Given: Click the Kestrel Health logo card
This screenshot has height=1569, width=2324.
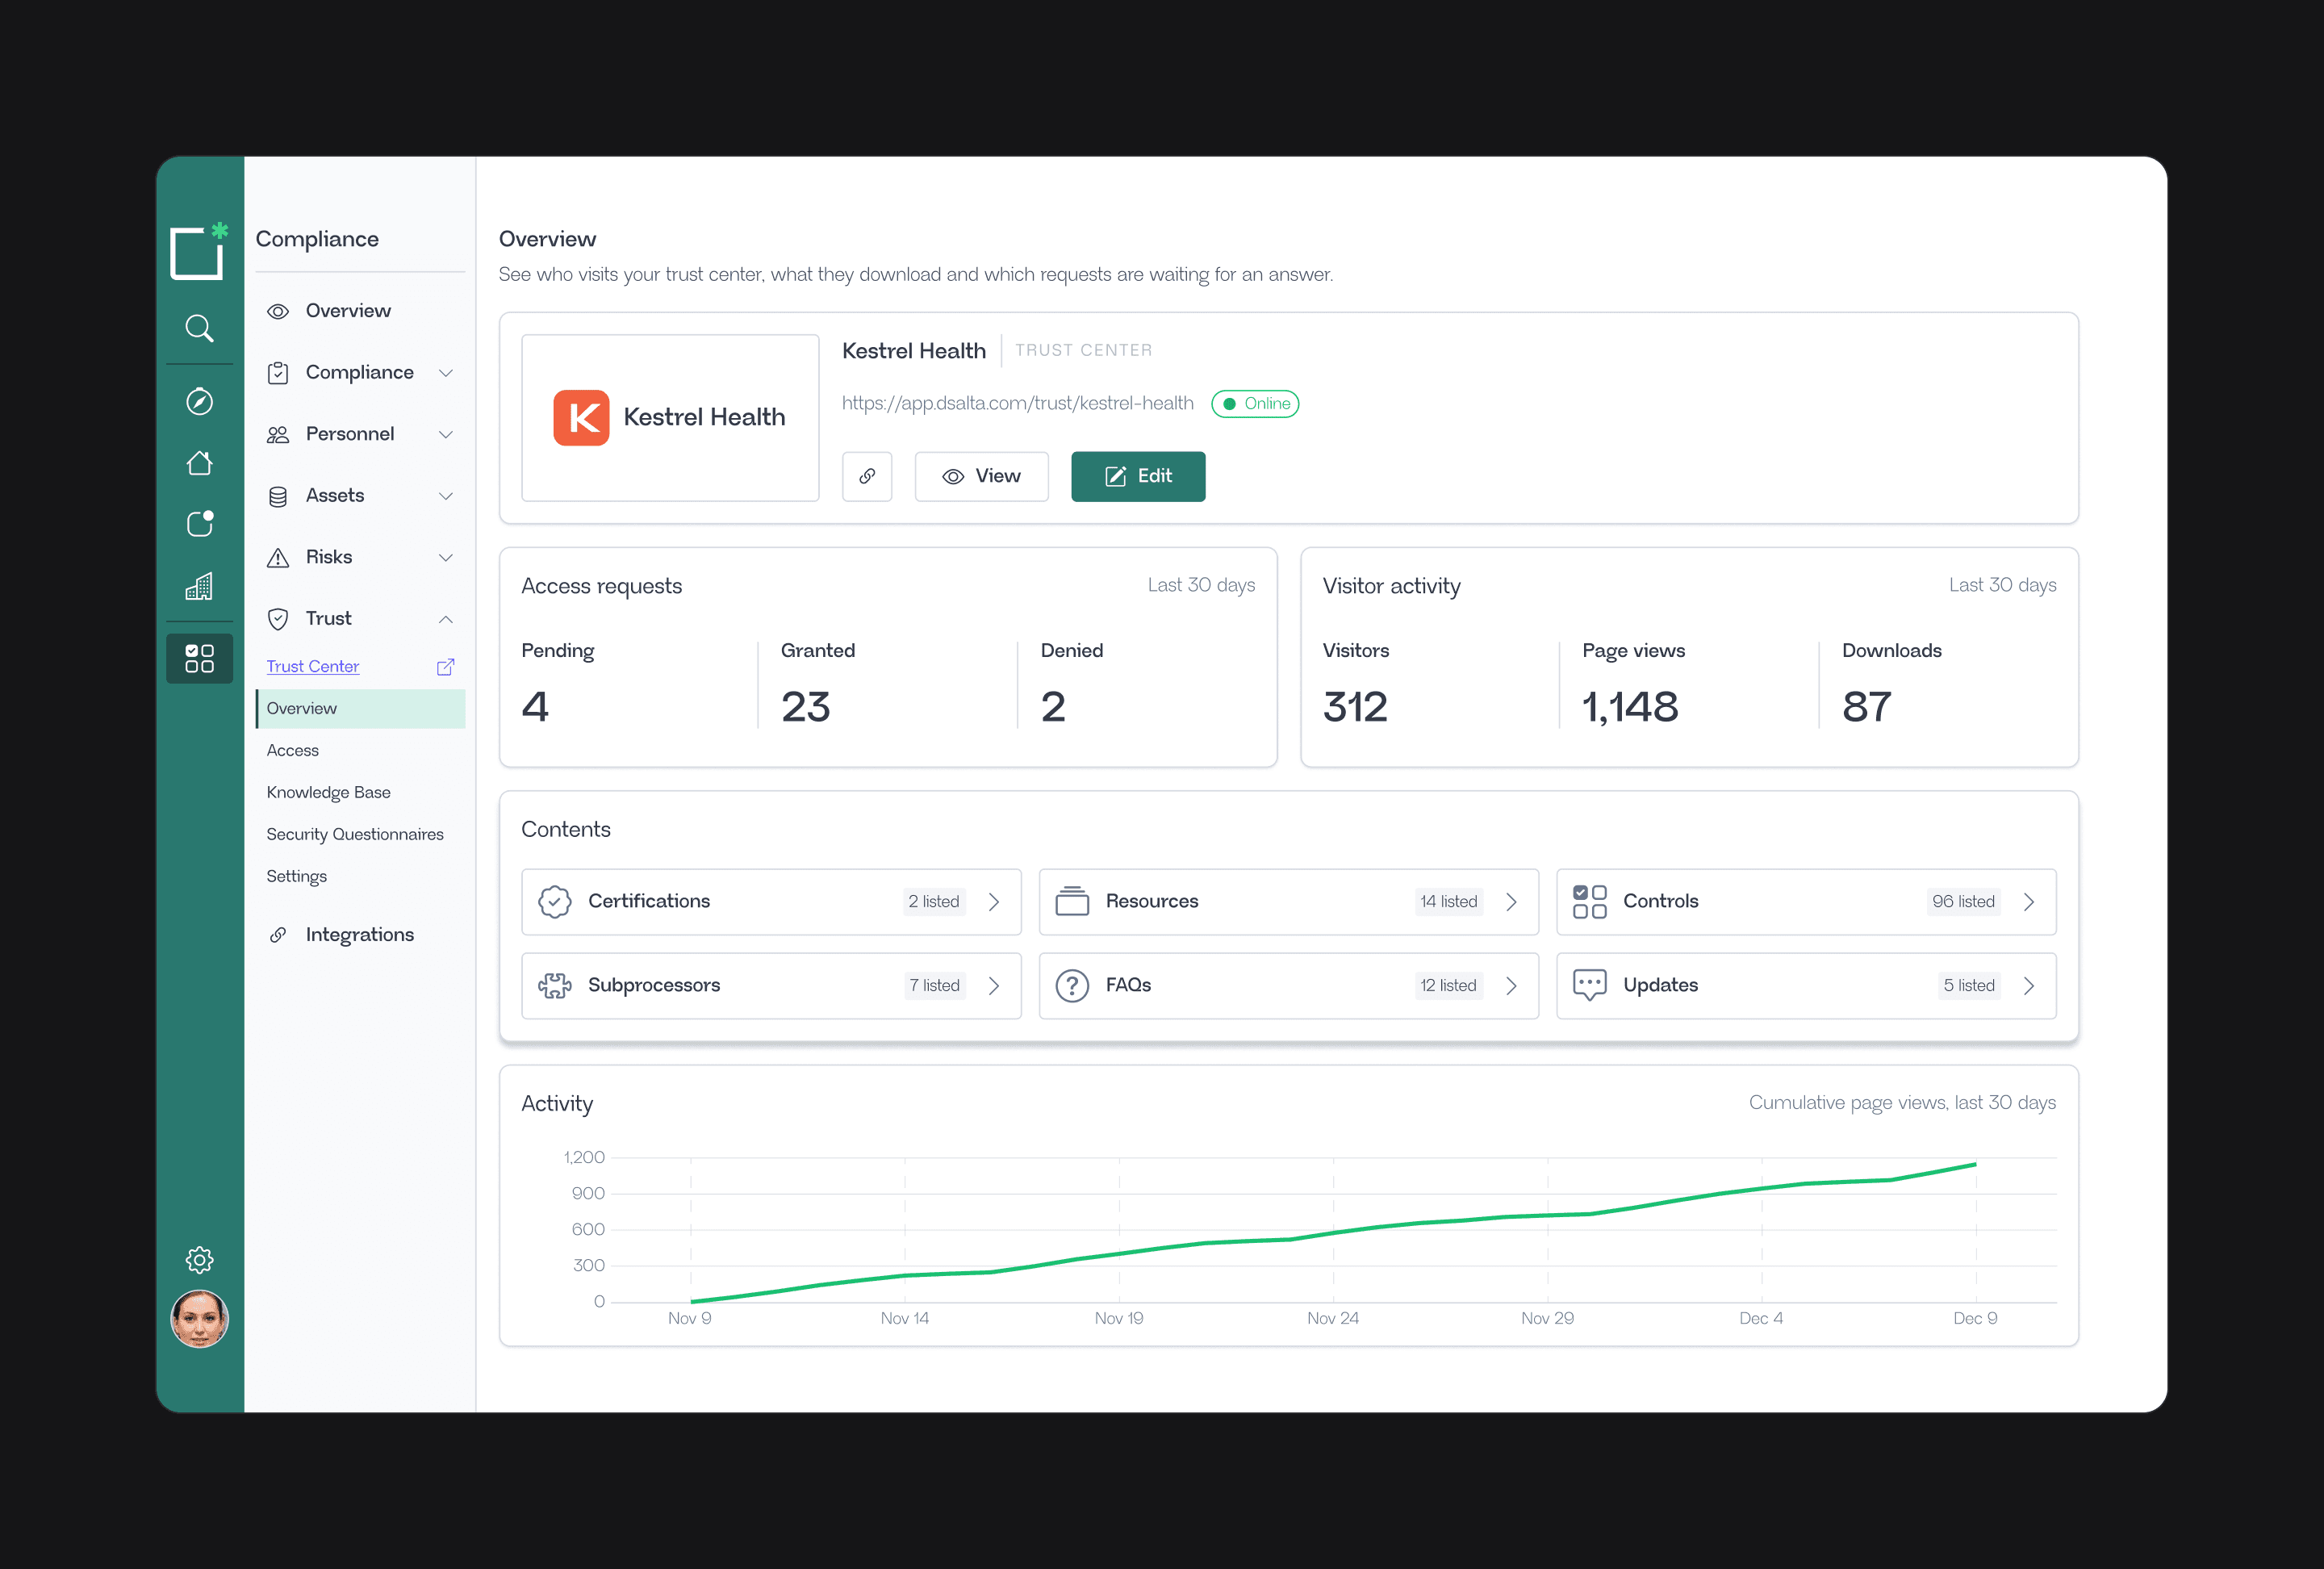Looking at the screenshot, I should coord(670,418).
